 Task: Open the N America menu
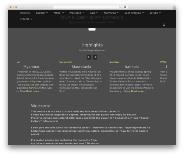(x=112, y=13)
